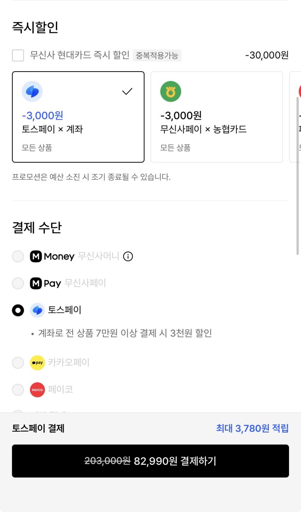Click the Toss Pay icon in payment methods

click(37, 310)
